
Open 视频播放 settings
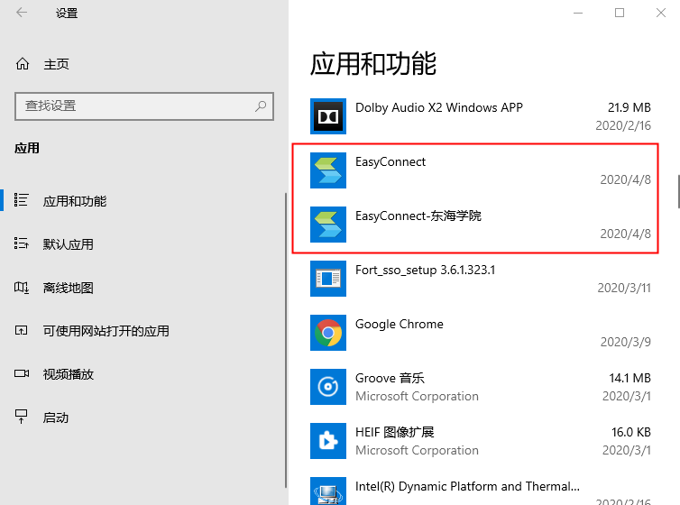pos(69,374)
